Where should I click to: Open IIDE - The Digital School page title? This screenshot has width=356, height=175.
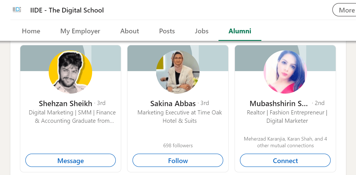pyautogui.click(x=67, y=10)
